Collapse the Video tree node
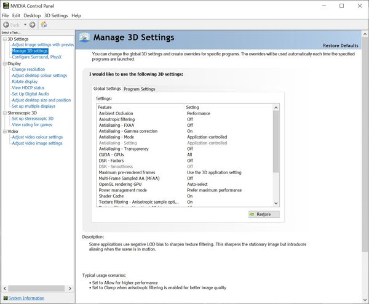Viewport: 369px width, 304px height. point(5,132)
